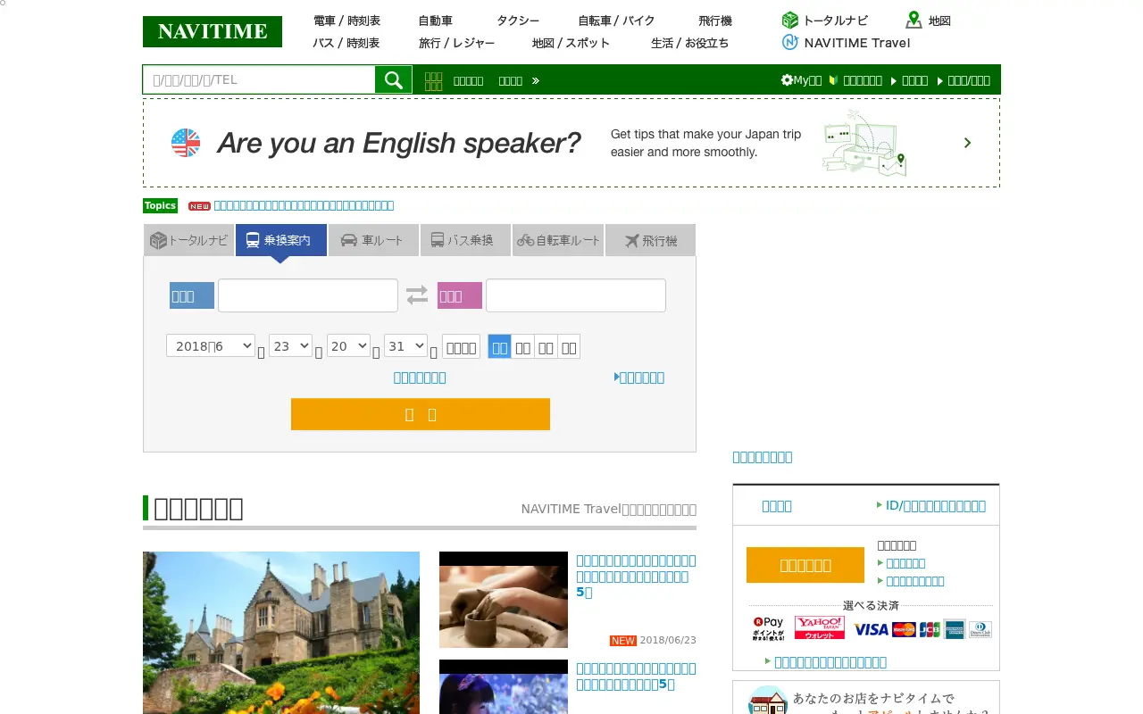The height and width of the screenshot is (714, 1143).
Task: Click the JCB card logo
Action: coord(930,629)
